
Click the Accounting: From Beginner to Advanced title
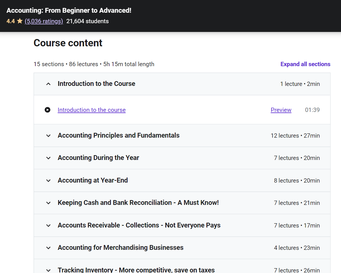[x=69, y=10]
